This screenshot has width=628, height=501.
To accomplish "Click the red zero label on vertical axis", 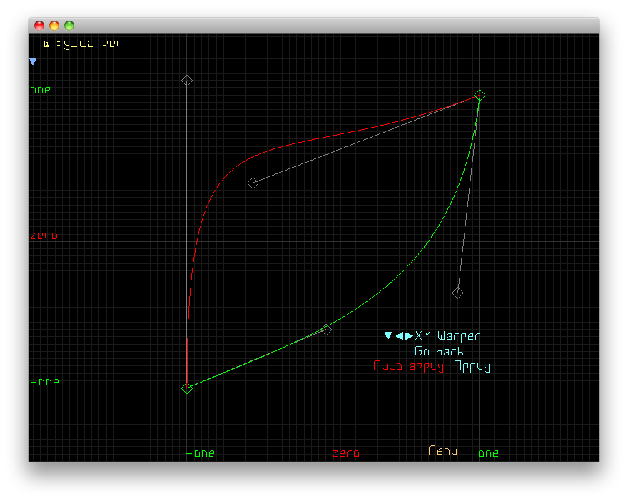I will (44, 236).
